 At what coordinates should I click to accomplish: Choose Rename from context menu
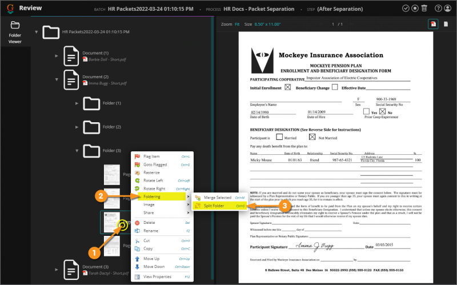coord(162,231)
